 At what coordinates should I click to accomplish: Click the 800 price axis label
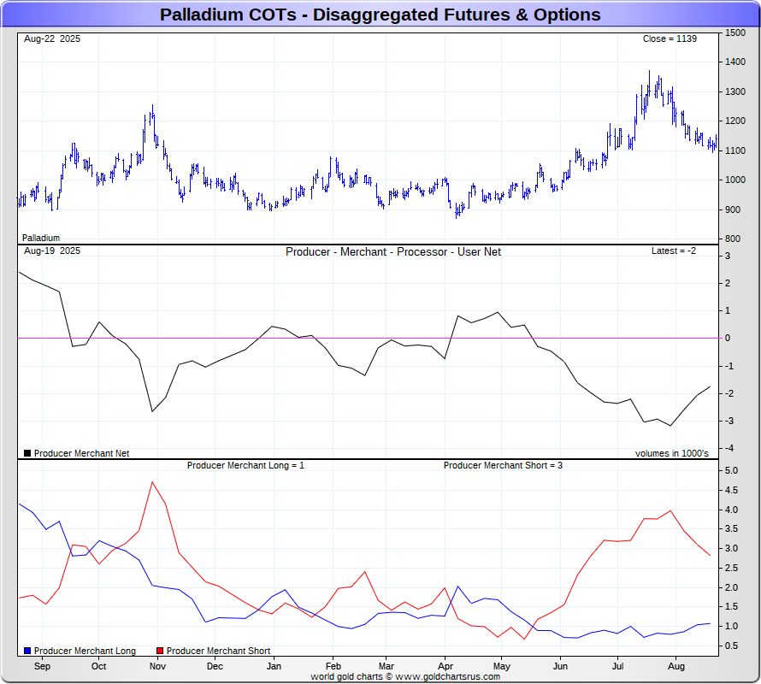[733, 239]
